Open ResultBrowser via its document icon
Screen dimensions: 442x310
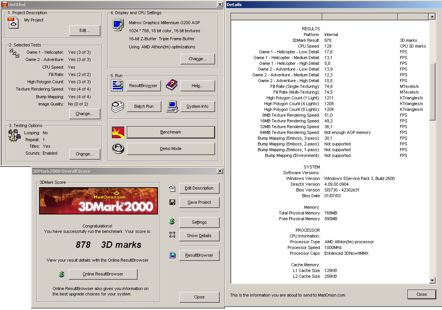click(118, 86)
